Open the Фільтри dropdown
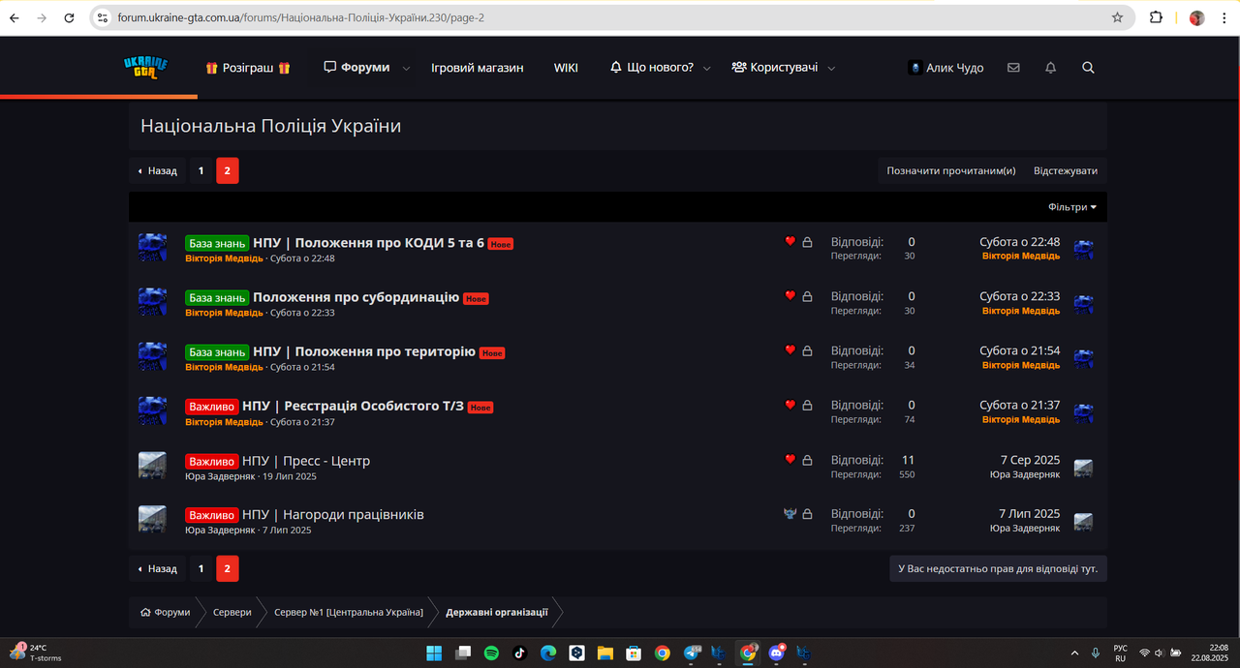1240x668 pixels. click(1072, 207)
